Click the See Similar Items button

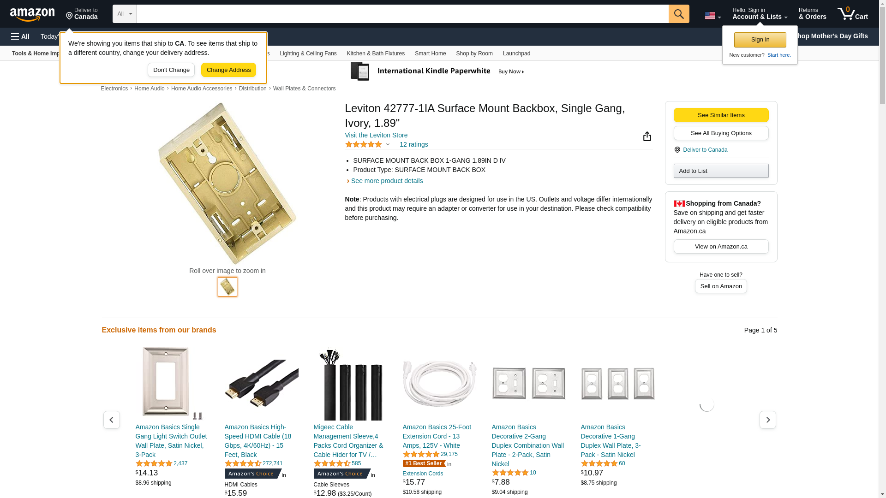(x=721, y=115)
